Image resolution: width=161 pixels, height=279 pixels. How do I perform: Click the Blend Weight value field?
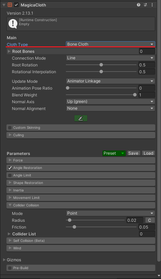coord(147,95)
